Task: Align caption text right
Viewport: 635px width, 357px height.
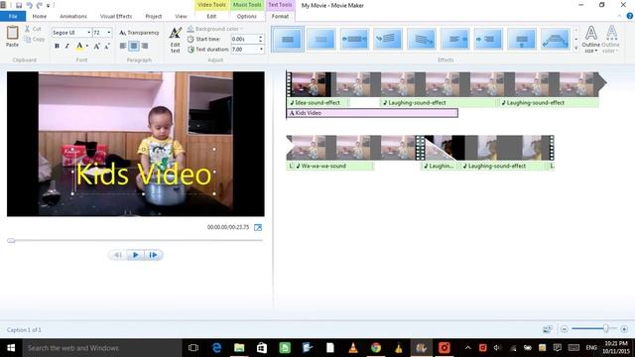Action: coord(145,47)
